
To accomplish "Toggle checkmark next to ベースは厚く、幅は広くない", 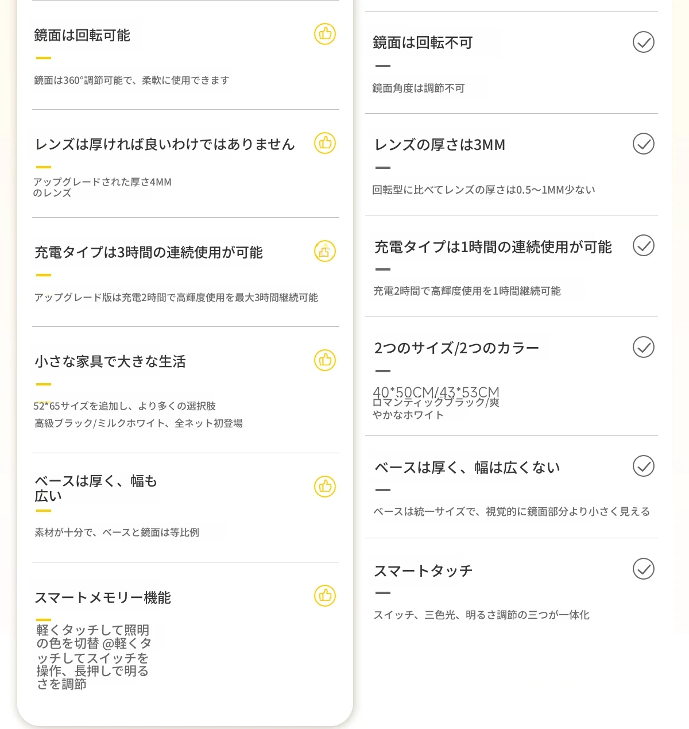I will click(643, 466).
